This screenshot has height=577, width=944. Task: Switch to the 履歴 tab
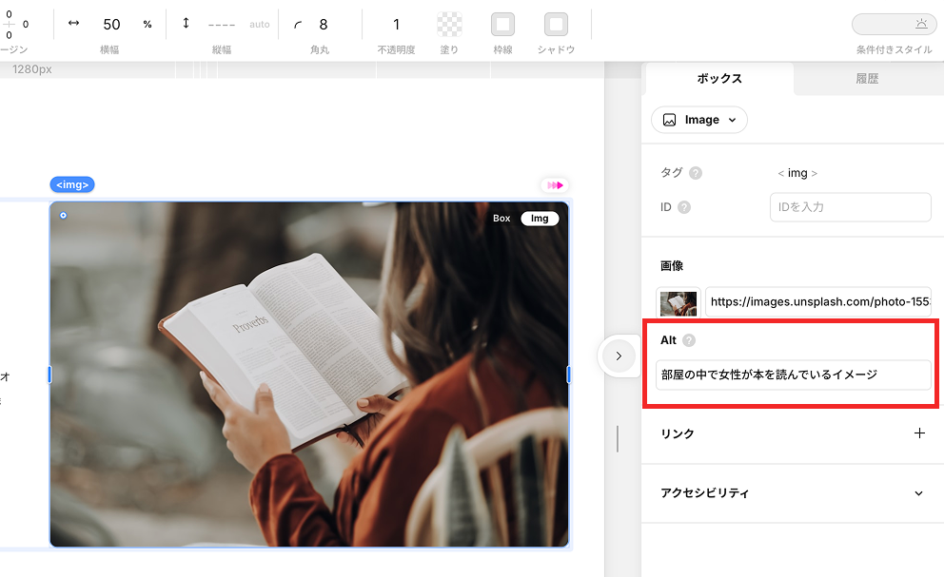click(x=866, y=79)
